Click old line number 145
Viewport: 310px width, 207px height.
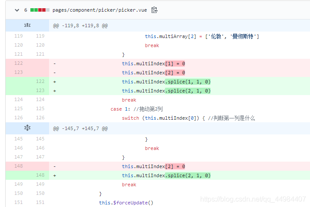click(19, 139)
